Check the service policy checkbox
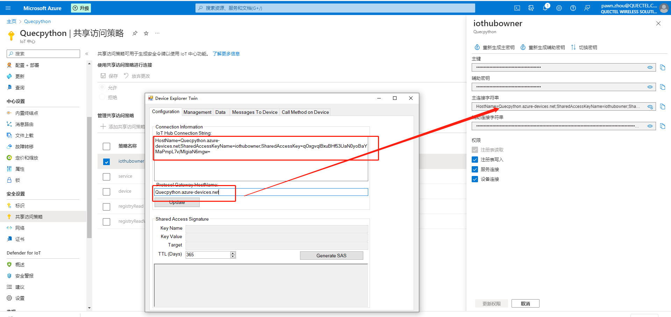Screen dimensions: 671x317 coord(107,177)
